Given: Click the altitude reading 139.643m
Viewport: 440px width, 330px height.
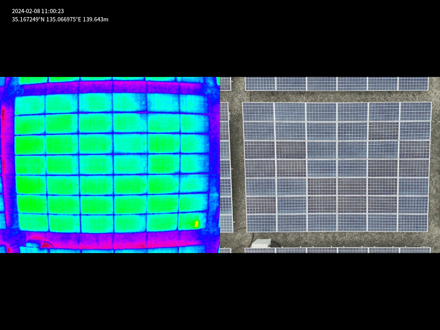Looking at the screenshot, I should (x=95, y=19).
